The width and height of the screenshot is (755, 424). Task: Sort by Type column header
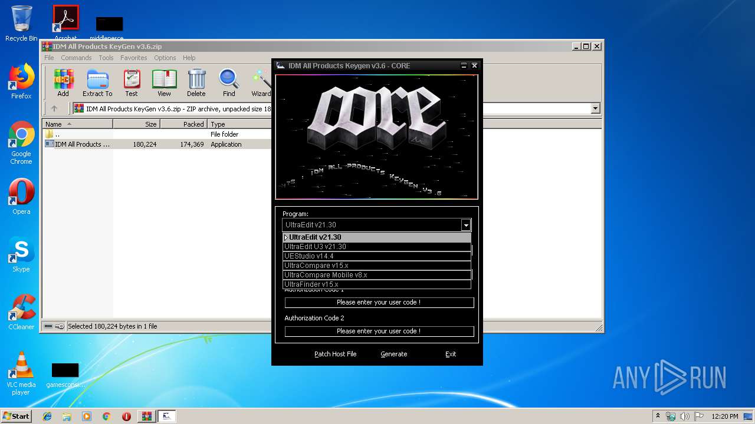coord(239,124)
